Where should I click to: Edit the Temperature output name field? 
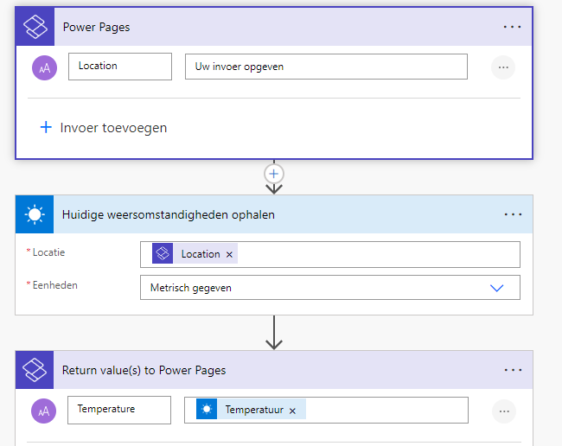click(119, 410)
